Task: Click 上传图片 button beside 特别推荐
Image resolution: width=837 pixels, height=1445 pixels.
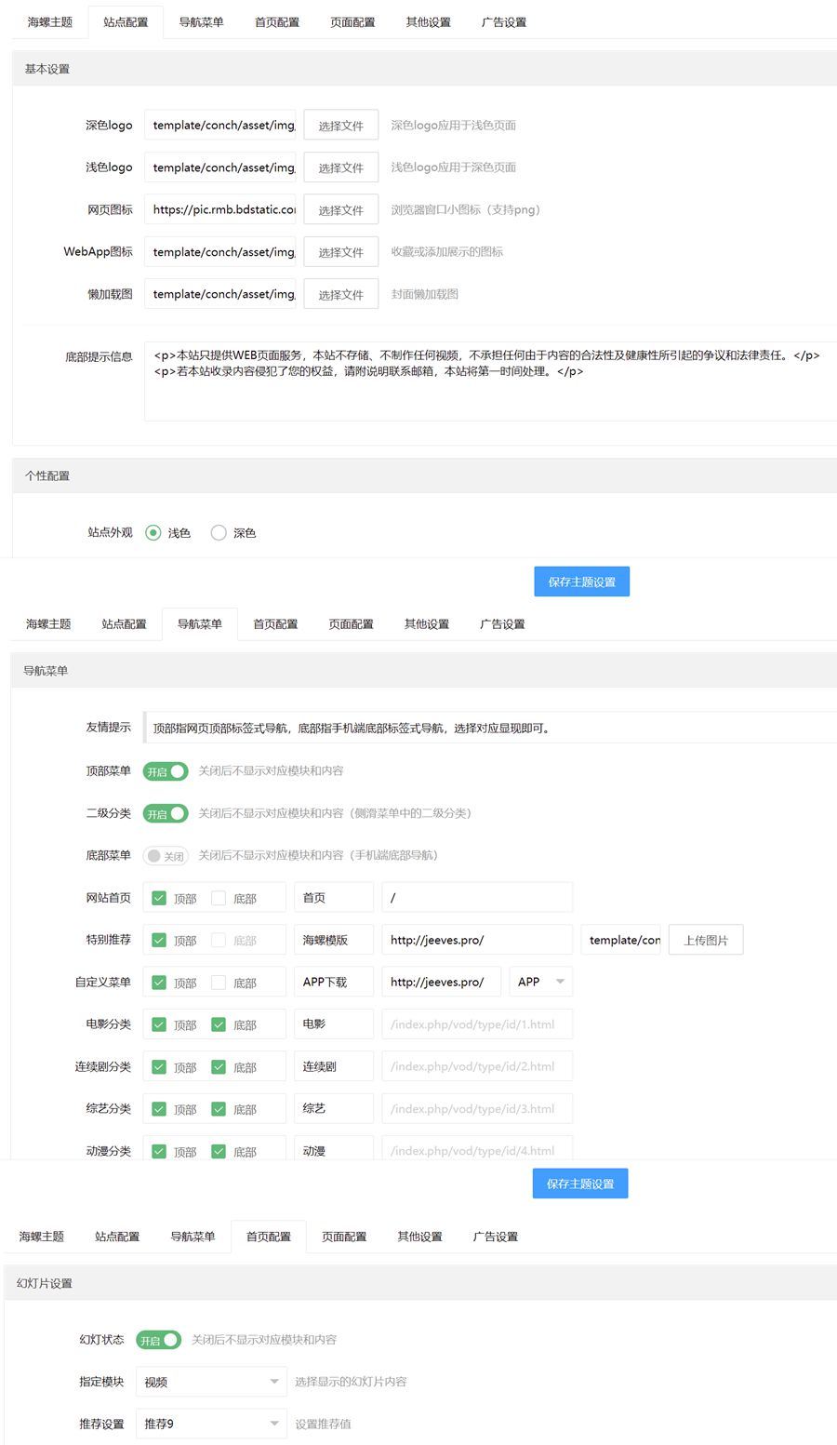Action: point(705,940)
